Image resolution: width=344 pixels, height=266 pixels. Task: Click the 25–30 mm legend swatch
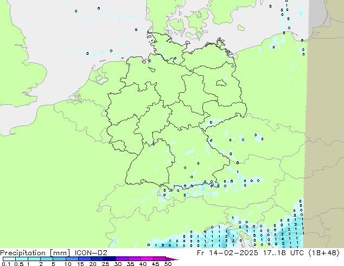pyautogui.click(x=109, y=259)
